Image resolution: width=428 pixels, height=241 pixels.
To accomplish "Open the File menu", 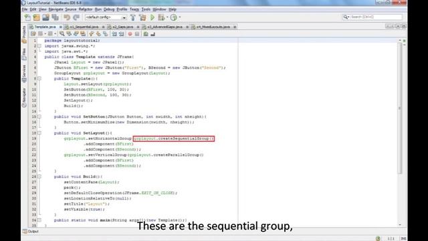I will (25, 9).
